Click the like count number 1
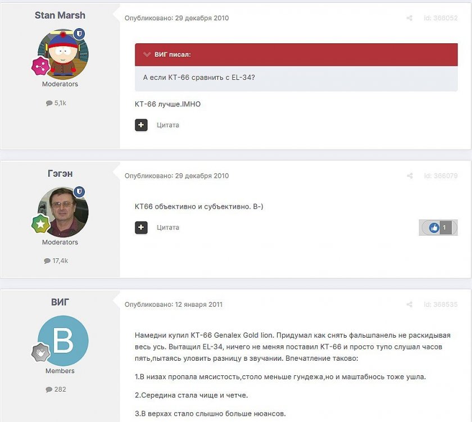 444,227
